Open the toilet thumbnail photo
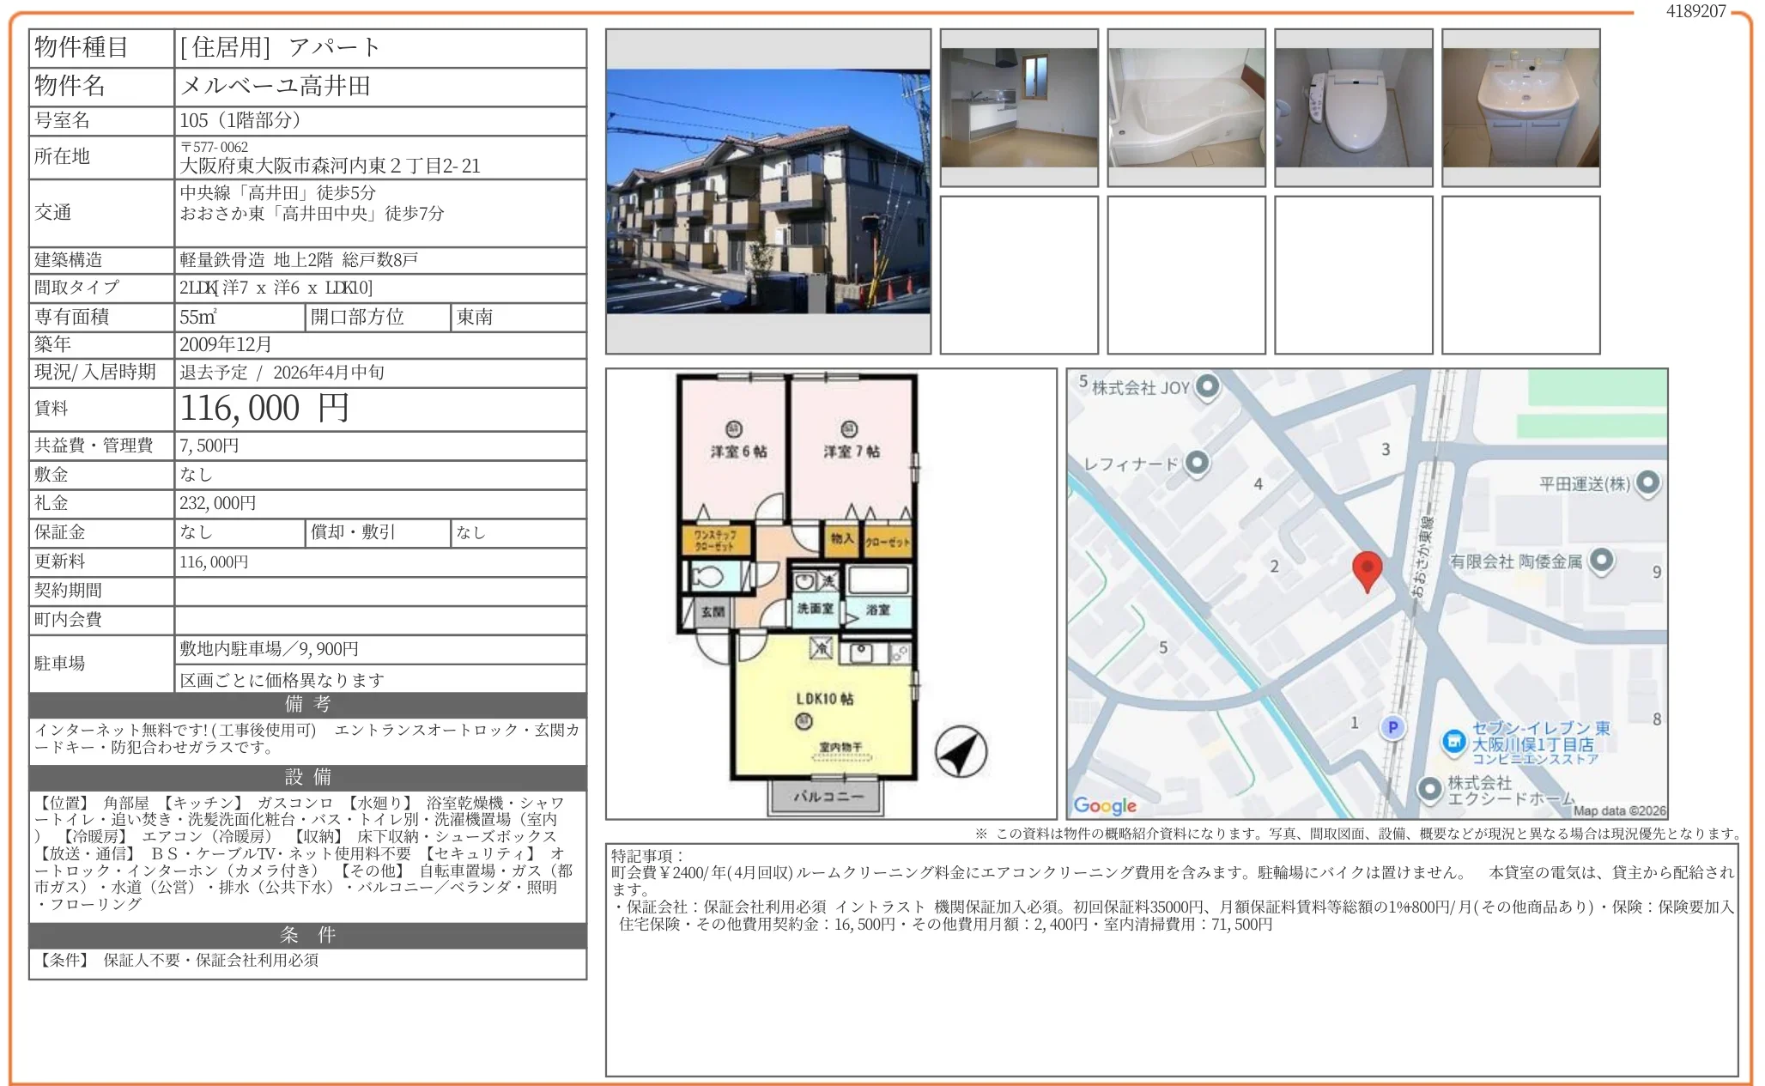The image size is (1765, 1086). point(1353,107)
